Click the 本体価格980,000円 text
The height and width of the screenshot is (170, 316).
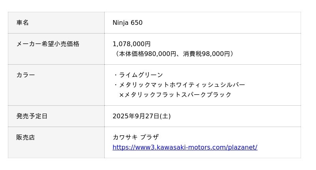pos(147,54)
